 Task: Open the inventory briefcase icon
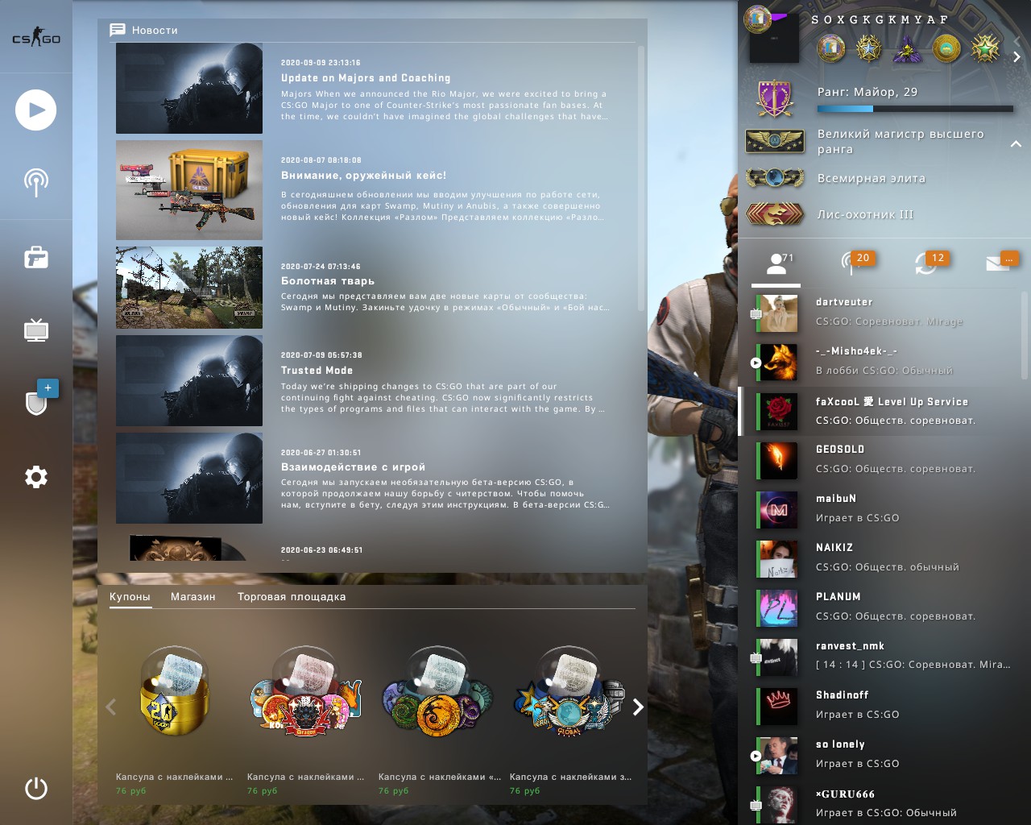tap(36, 257)
